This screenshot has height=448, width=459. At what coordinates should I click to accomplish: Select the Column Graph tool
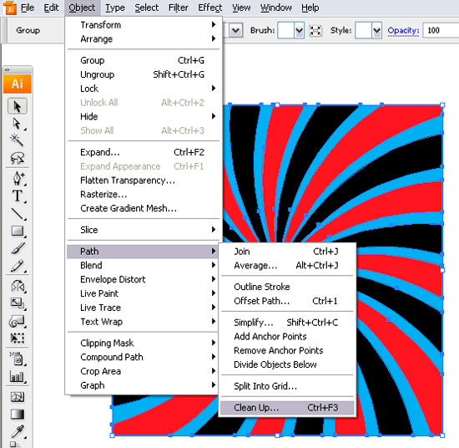click(x=18, y=376)
